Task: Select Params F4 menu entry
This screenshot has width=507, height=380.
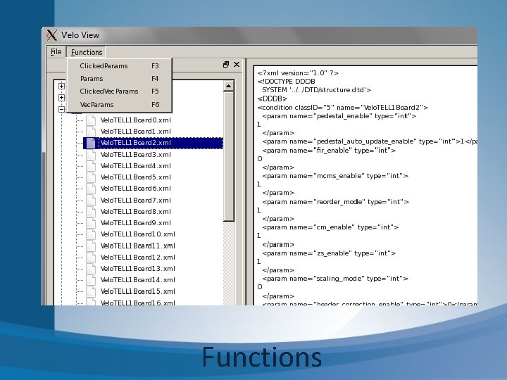Action: pos(119,79)
